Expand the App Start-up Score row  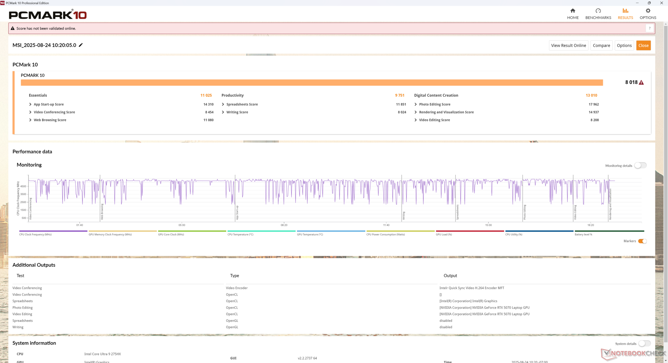tap(30, 104)
